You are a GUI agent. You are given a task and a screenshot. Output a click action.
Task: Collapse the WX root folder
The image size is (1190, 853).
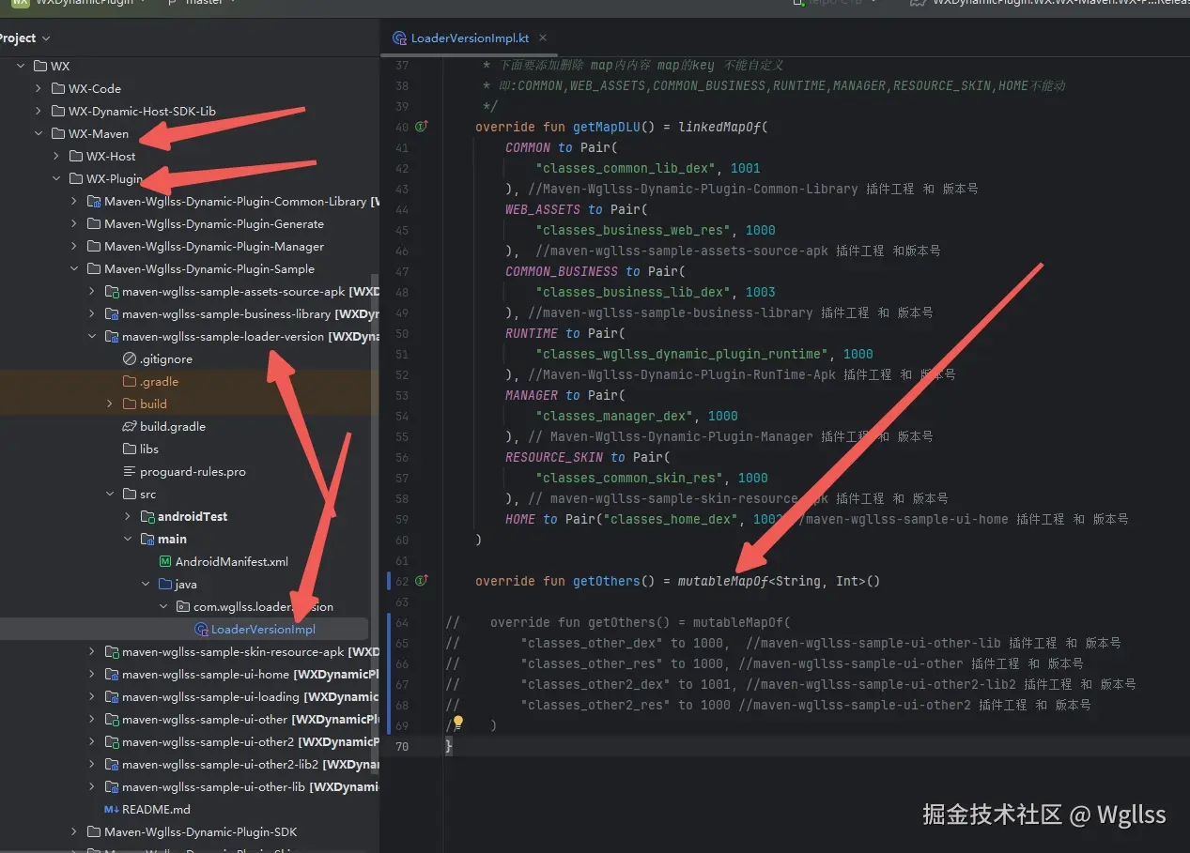21,67
